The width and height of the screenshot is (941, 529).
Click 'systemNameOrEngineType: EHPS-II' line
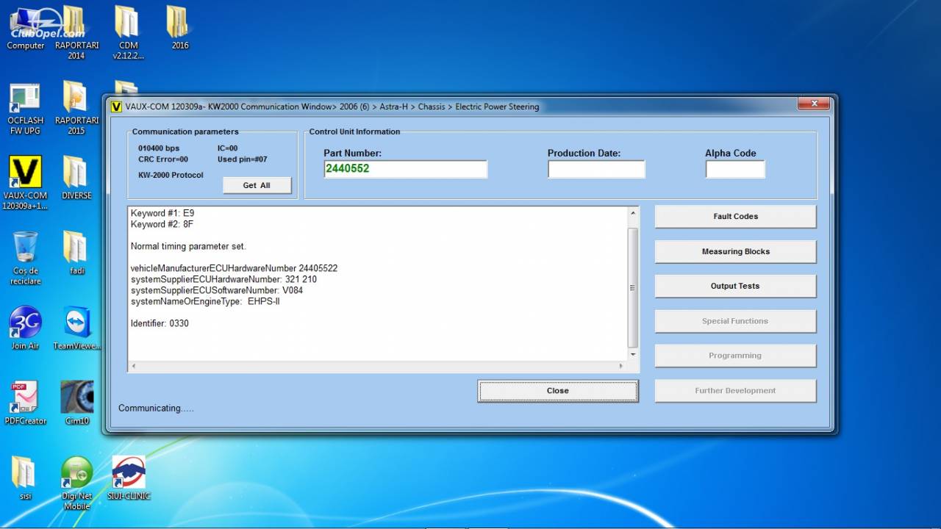205,301
